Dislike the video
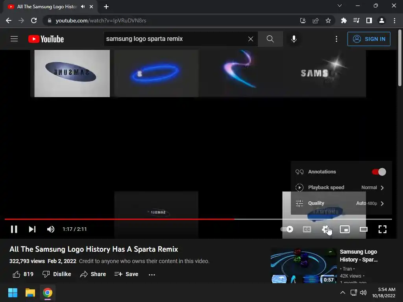Image resolution: width=403 pixels, height=302 pixels. coord(57,274)
